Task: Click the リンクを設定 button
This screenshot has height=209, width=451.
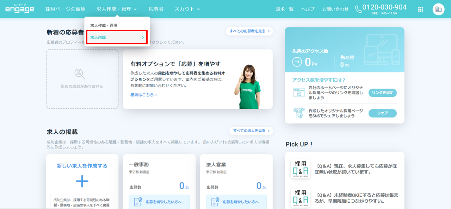Action: tap(383, 93)
